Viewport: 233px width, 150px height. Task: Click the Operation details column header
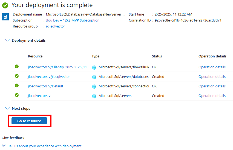point(212,56)
